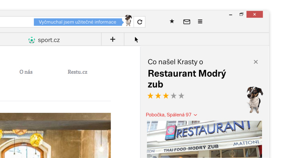Click the restaurant interior photo on page
The image size is (281, 158).
[55, 136]
